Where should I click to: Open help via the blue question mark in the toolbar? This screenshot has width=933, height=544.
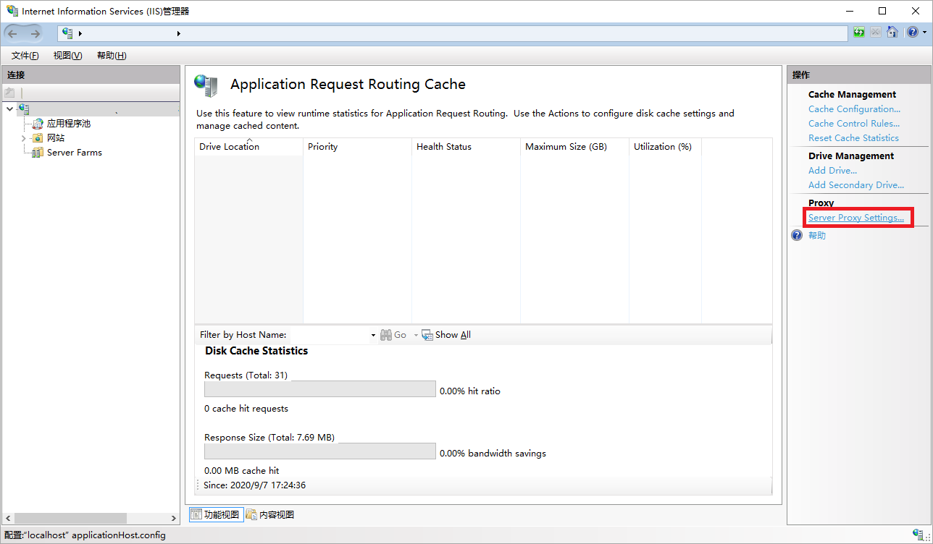(912, 33)
